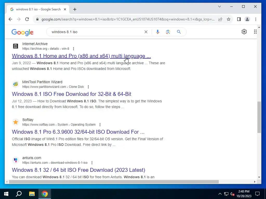
Task: Open more options for Softlay result
Action: click(100, 125)
